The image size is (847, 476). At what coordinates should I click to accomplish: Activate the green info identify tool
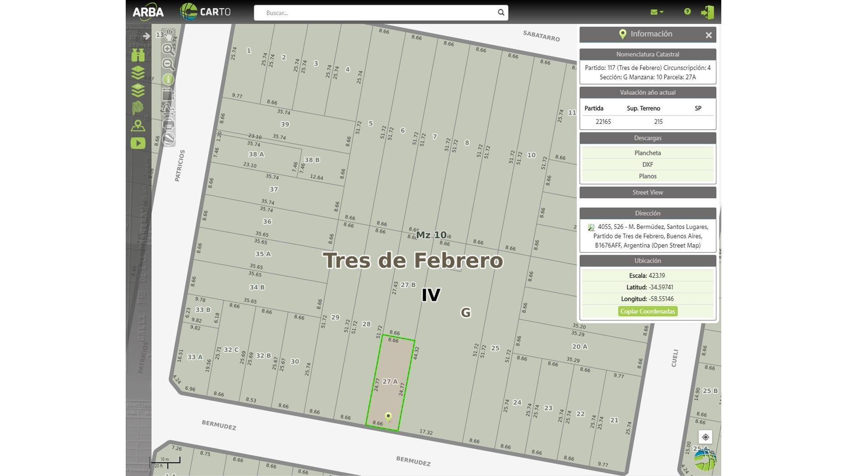pyautogui.click(x=168, y=79)
